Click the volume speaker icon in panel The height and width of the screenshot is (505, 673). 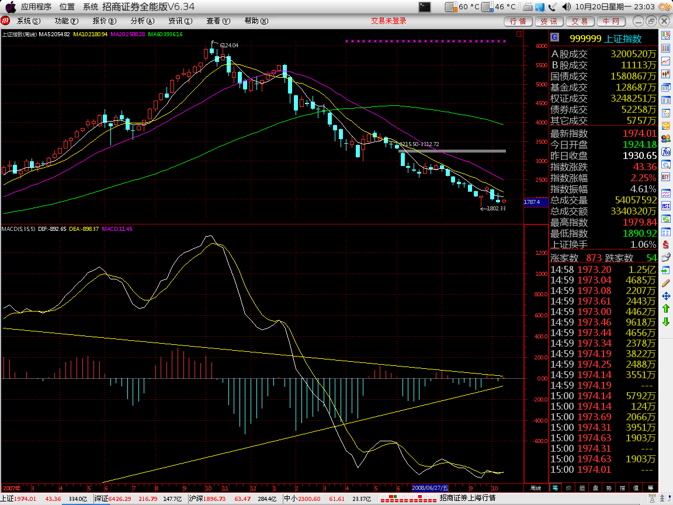567,7
